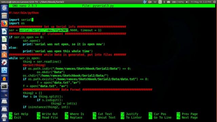Open the session power cog menu

pyautogui.click(x=214, y=2)
